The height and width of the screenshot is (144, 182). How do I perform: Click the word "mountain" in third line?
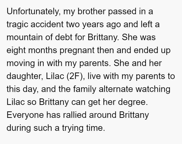pyautogui.click(x=24, y=37)
